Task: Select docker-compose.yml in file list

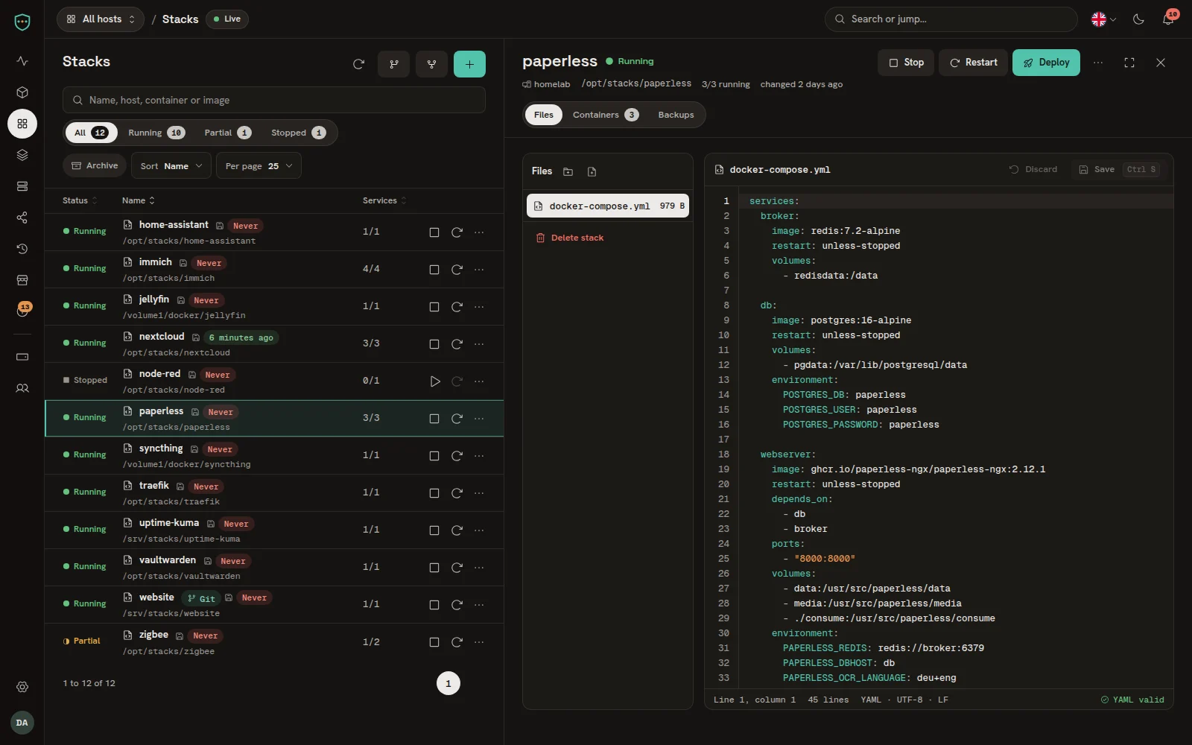Action: [x=608, y=206]
